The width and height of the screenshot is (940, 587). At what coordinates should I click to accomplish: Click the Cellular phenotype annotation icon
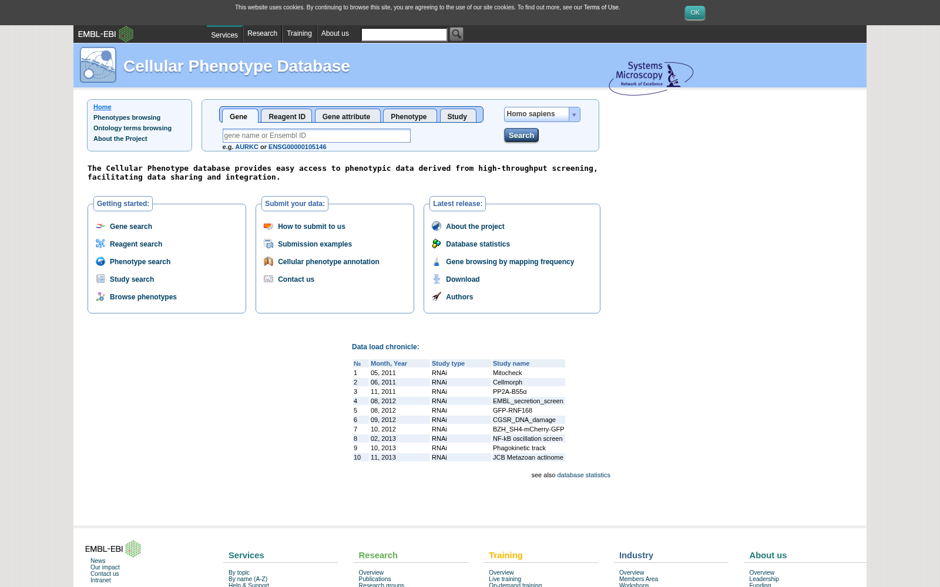pyautogui.click(x=268, y=261)
